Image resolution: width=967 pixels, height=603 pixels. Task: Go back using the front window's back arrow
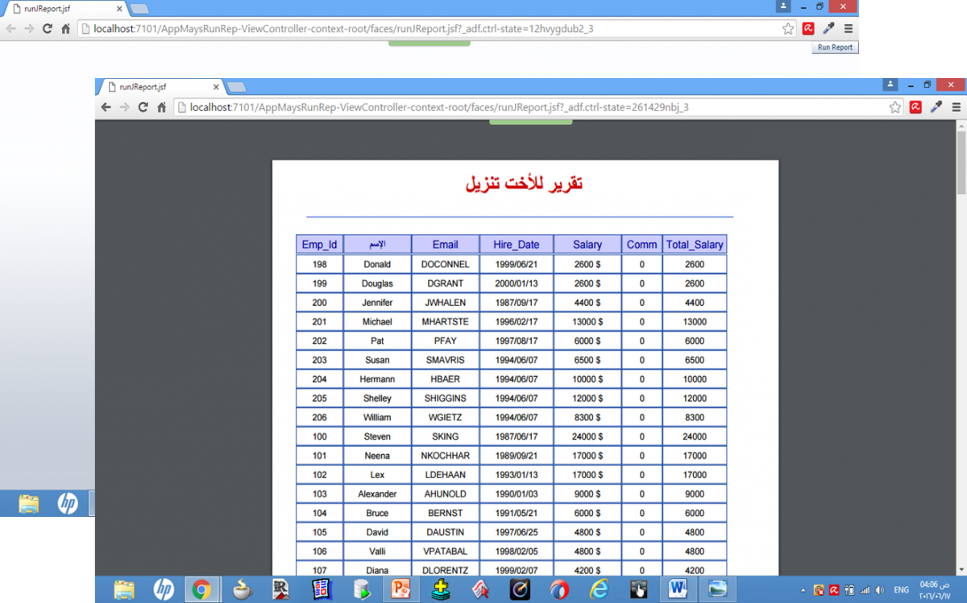[x=106, y=107]
